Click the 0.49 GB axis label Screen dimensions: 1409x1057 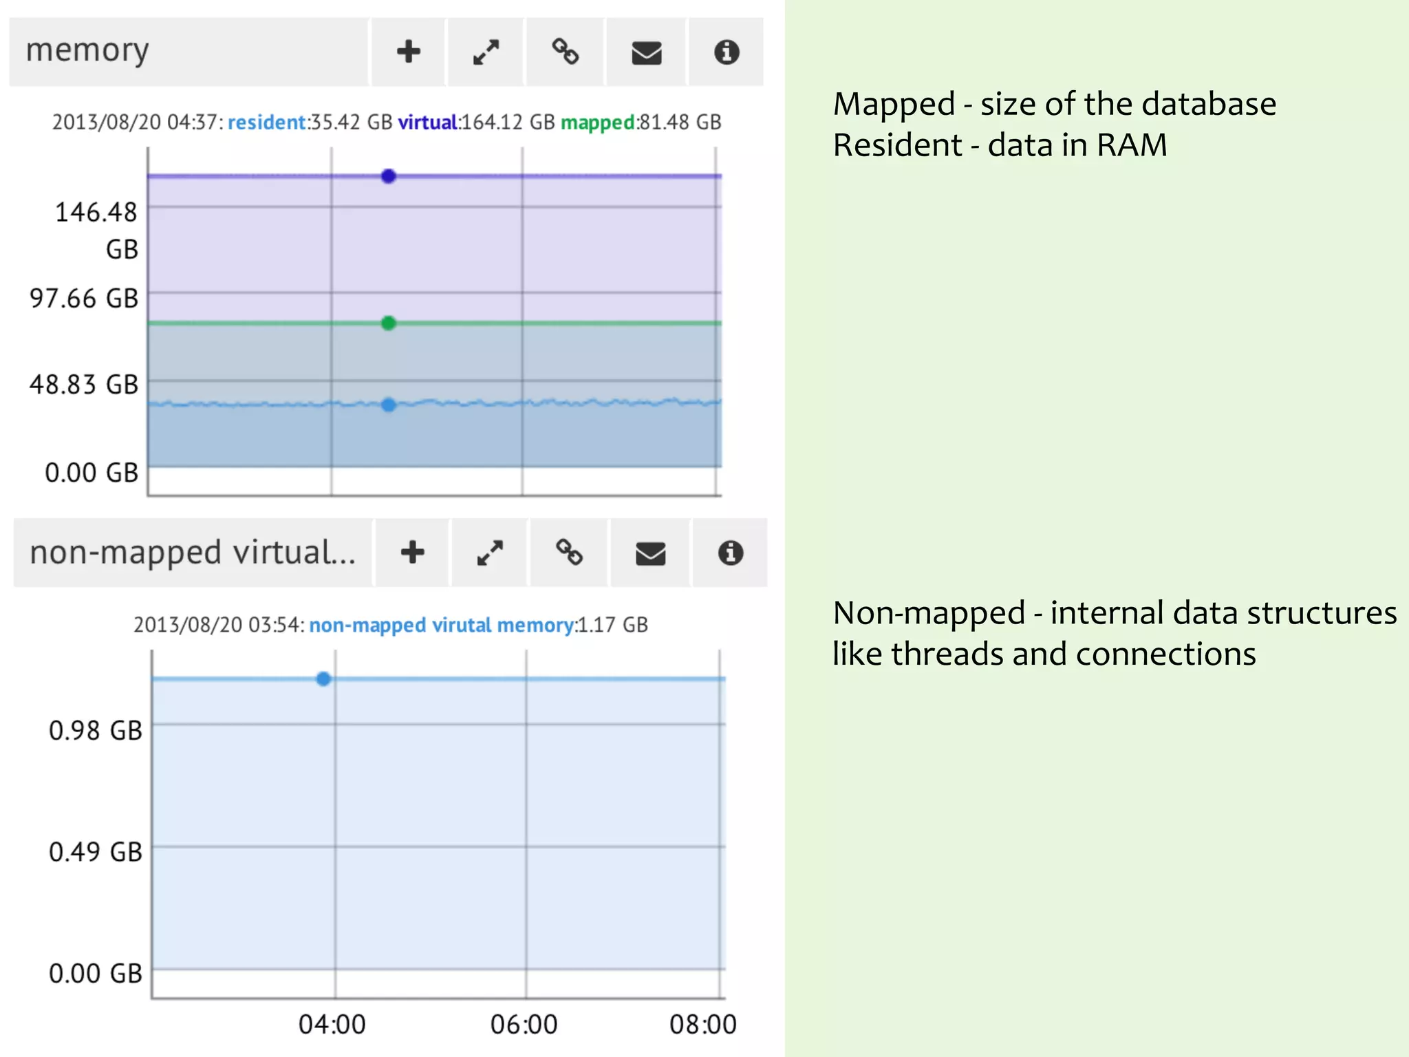click(96, 852)
